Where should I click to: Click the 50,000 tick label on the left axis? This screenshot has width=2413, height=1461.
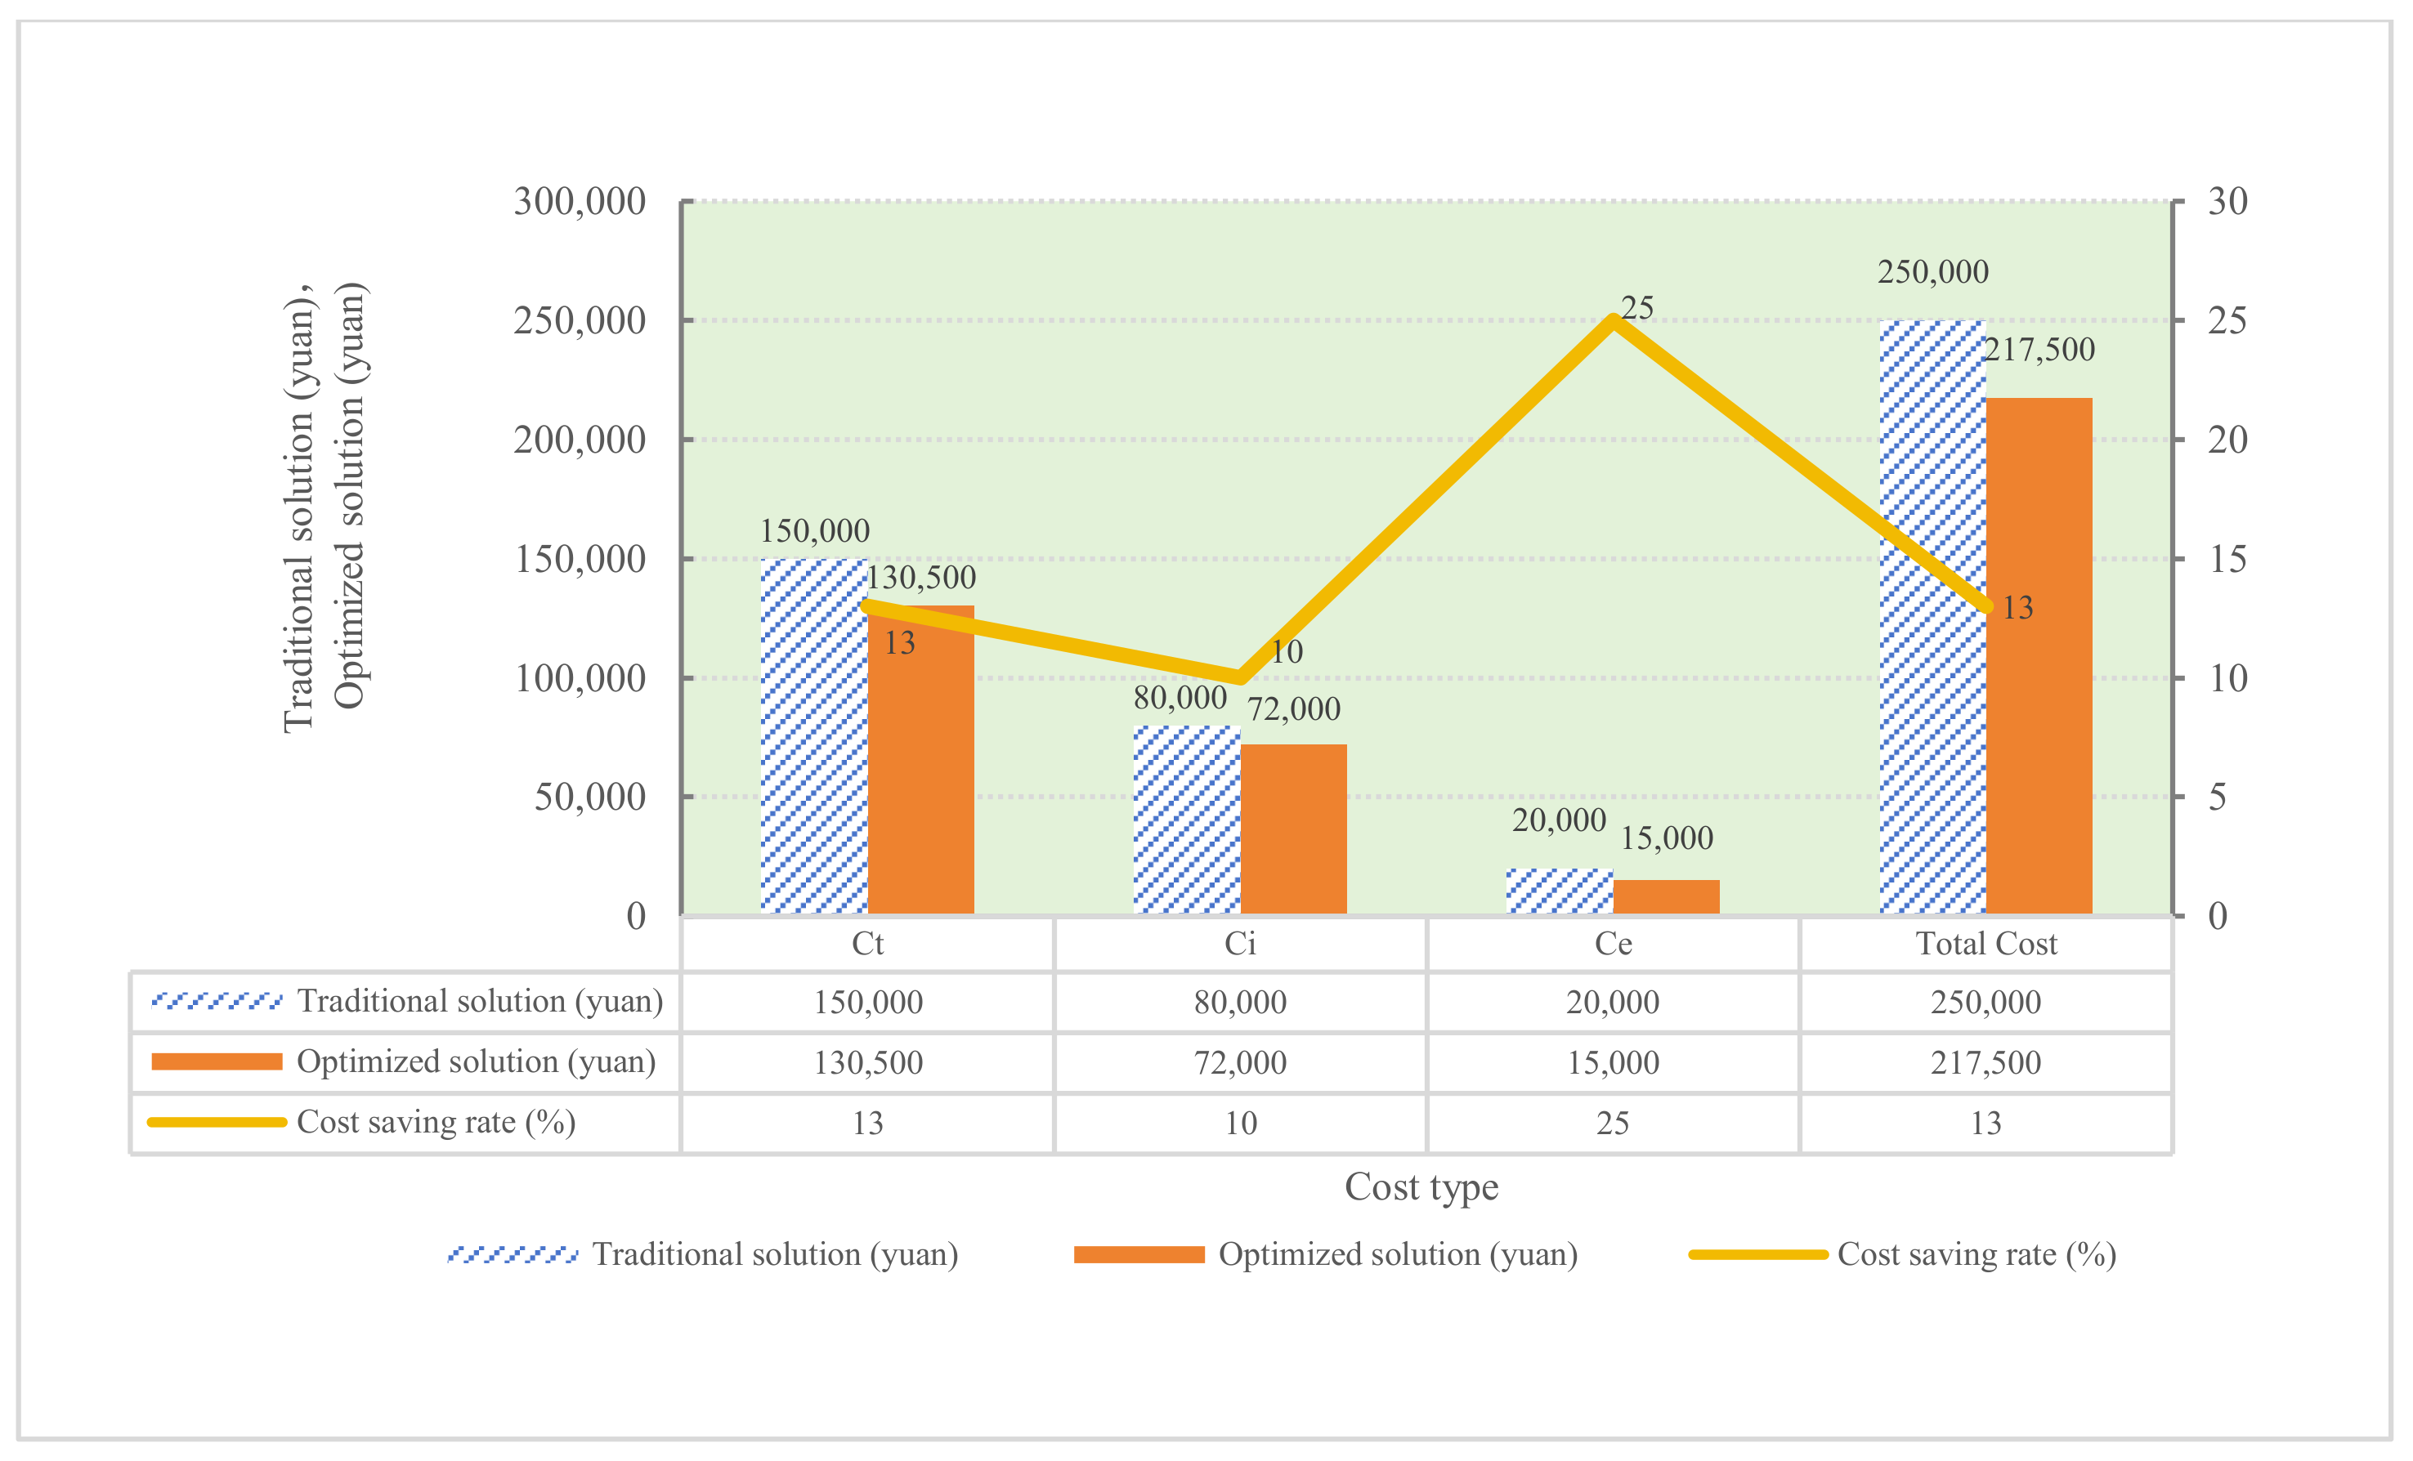pos(589,797)
